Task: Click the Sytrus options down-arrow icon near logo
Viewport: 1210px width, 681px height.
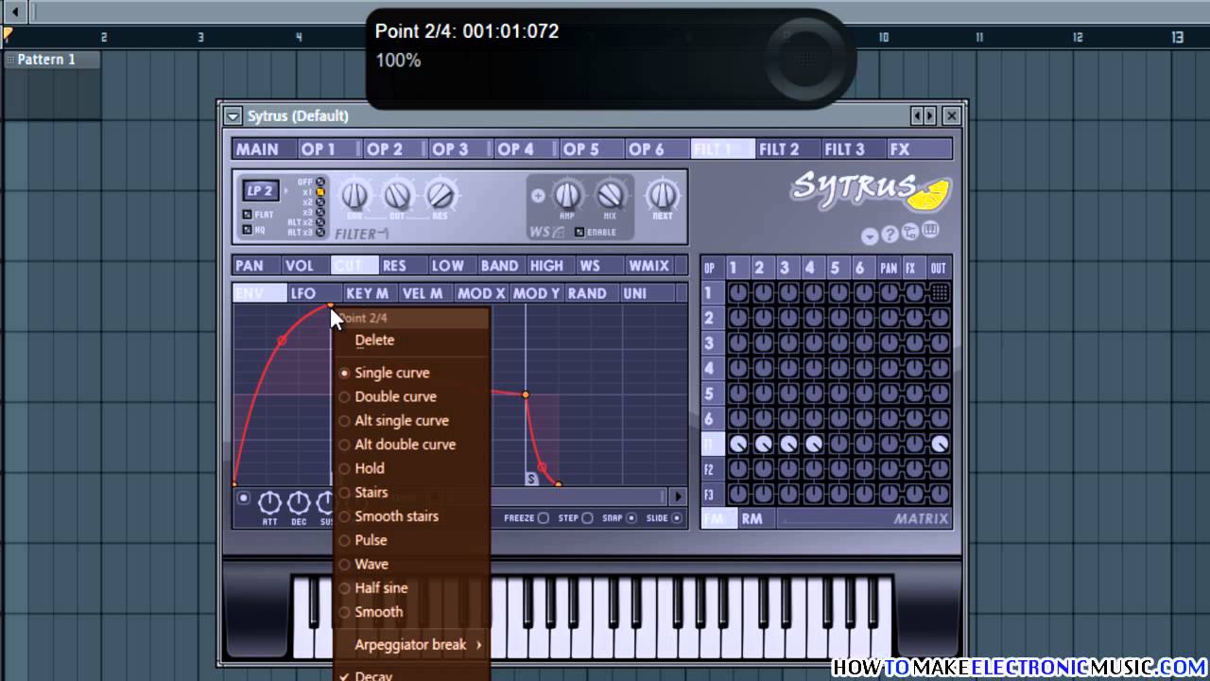Action: pyautogui.click(x=870, y=236)
